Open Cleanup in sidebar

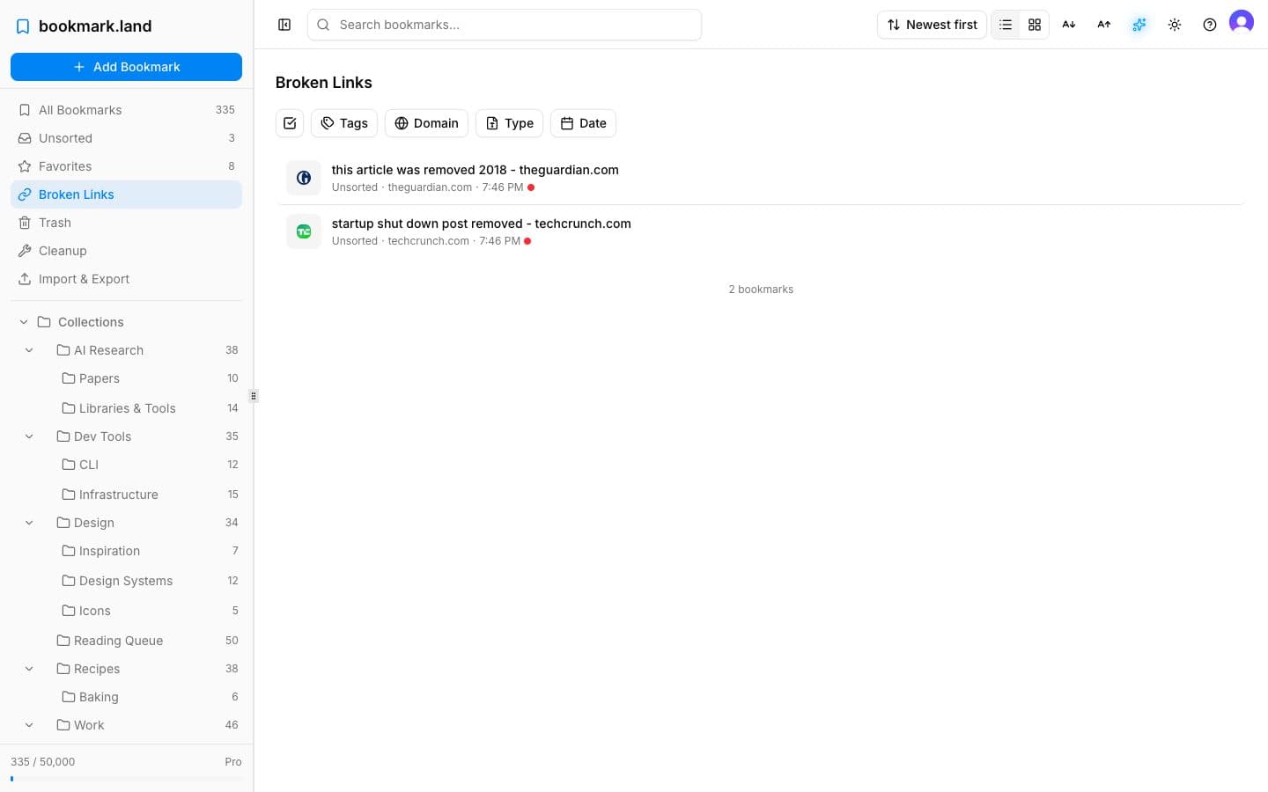coord(126,251)
